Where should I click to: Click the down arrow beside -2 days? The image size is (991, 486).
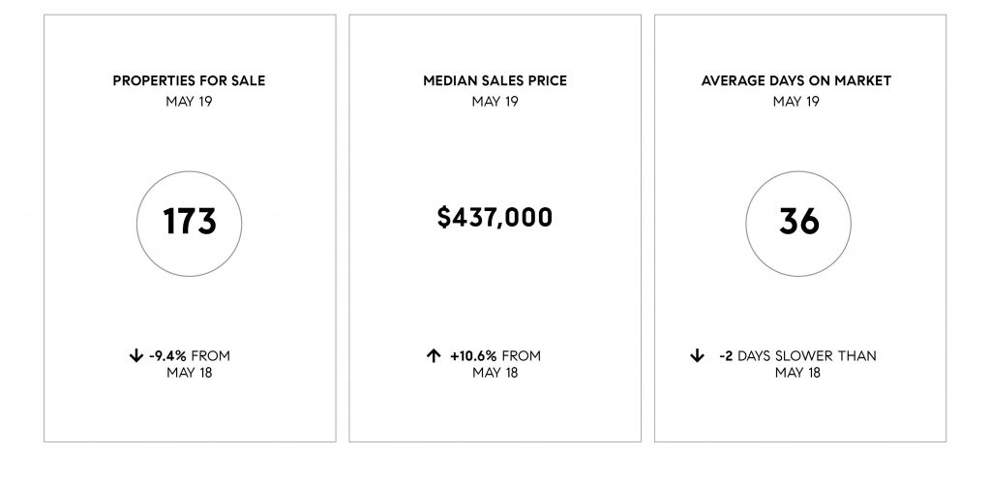pos(697,356)
